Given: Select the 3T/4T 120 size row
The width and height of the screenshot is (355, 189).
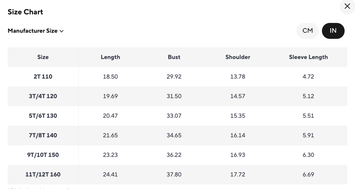Looking at the screenshot, I should (43, 96).
